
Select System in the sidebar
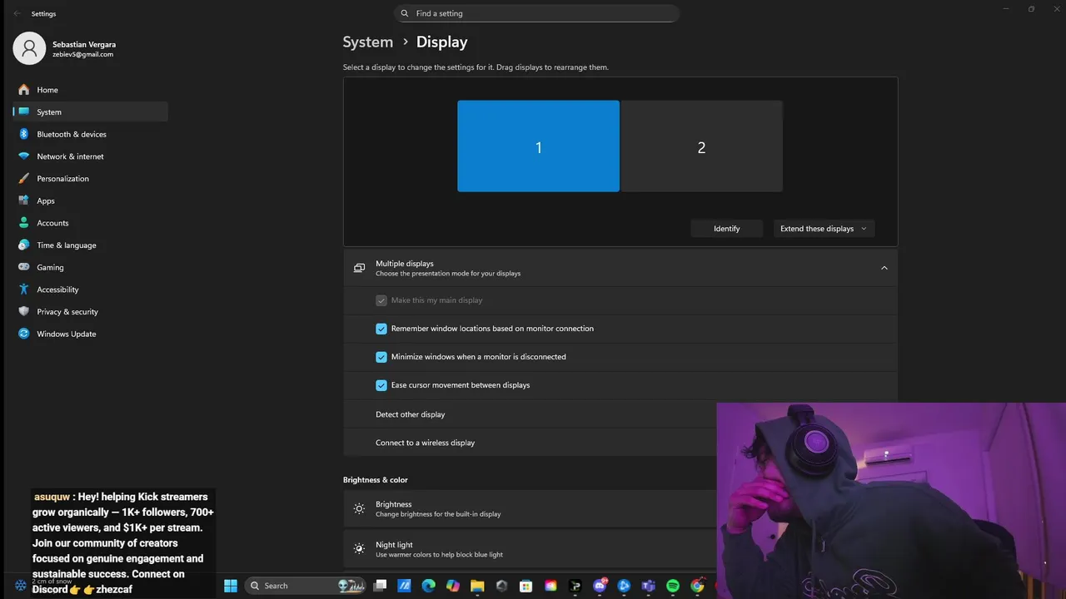pos(90,111)
